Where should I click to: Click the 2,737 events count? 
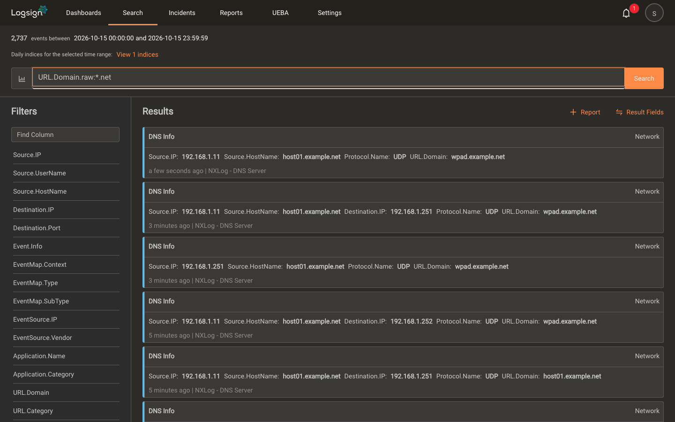19,38
